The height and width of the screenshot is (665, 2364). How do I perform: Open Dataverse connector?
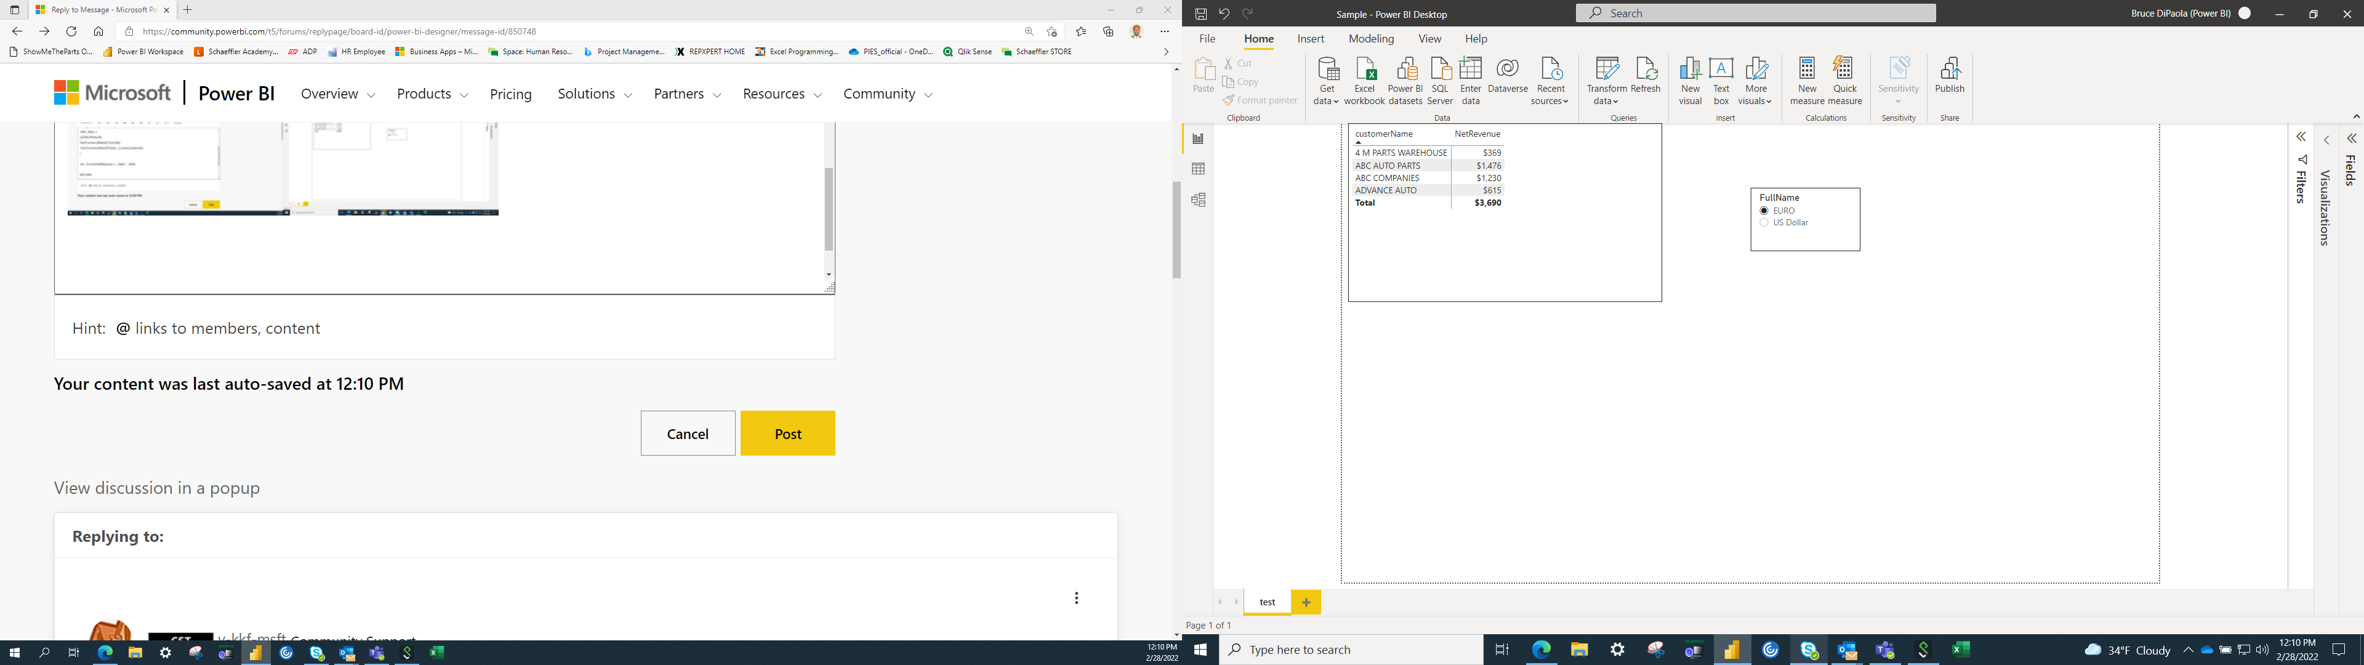coord(1508,75)
